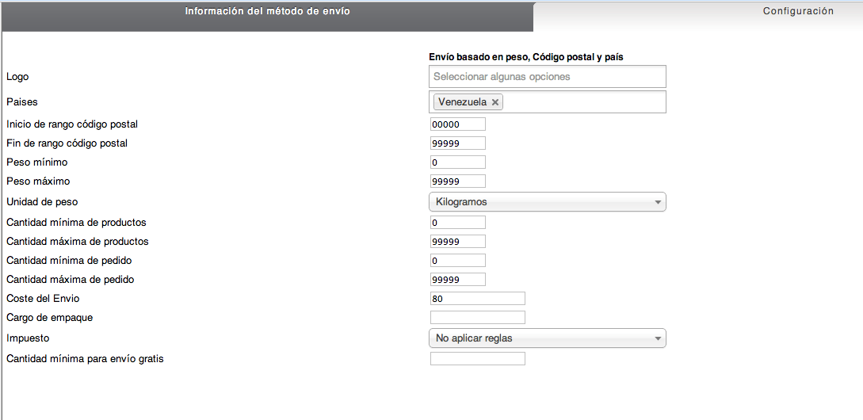Click the Cantidad mínima de pedido input

(458, 261)
